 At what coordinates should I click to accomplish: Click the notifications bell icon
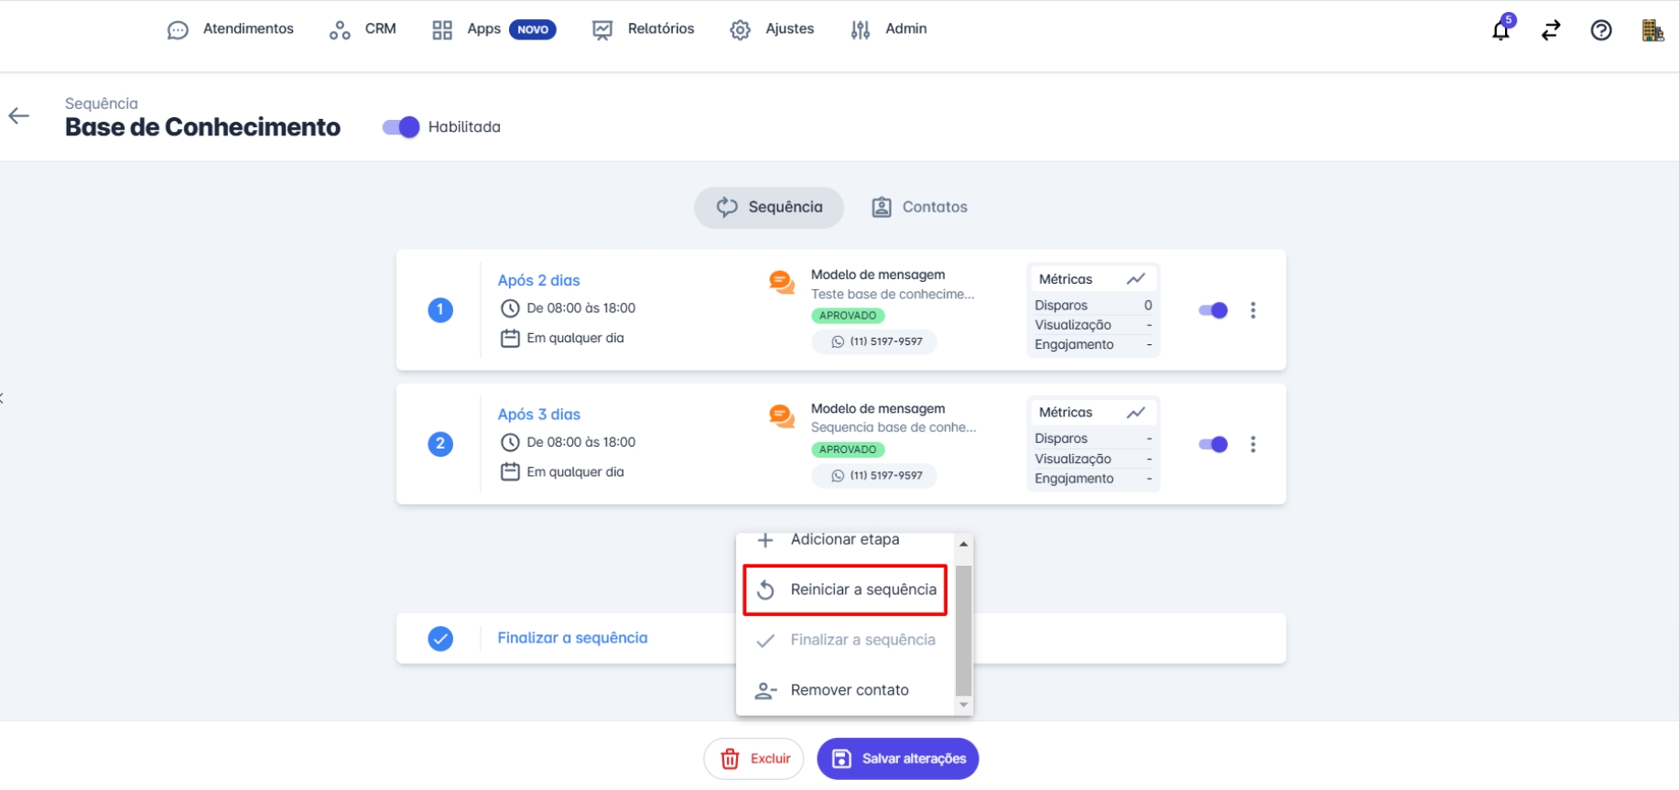1500,30
